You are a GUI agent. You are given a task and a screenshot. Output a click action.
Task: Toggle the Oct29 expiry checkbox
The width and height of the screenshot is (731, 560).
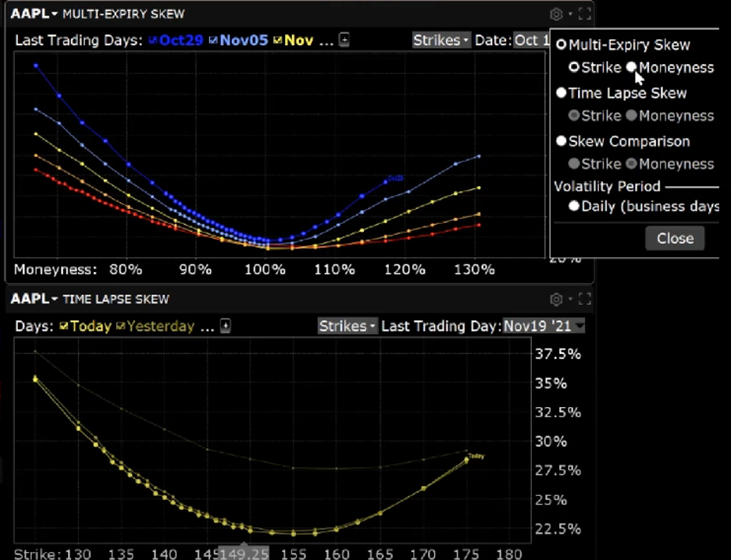pyautogui.click(x=153, y=41)
